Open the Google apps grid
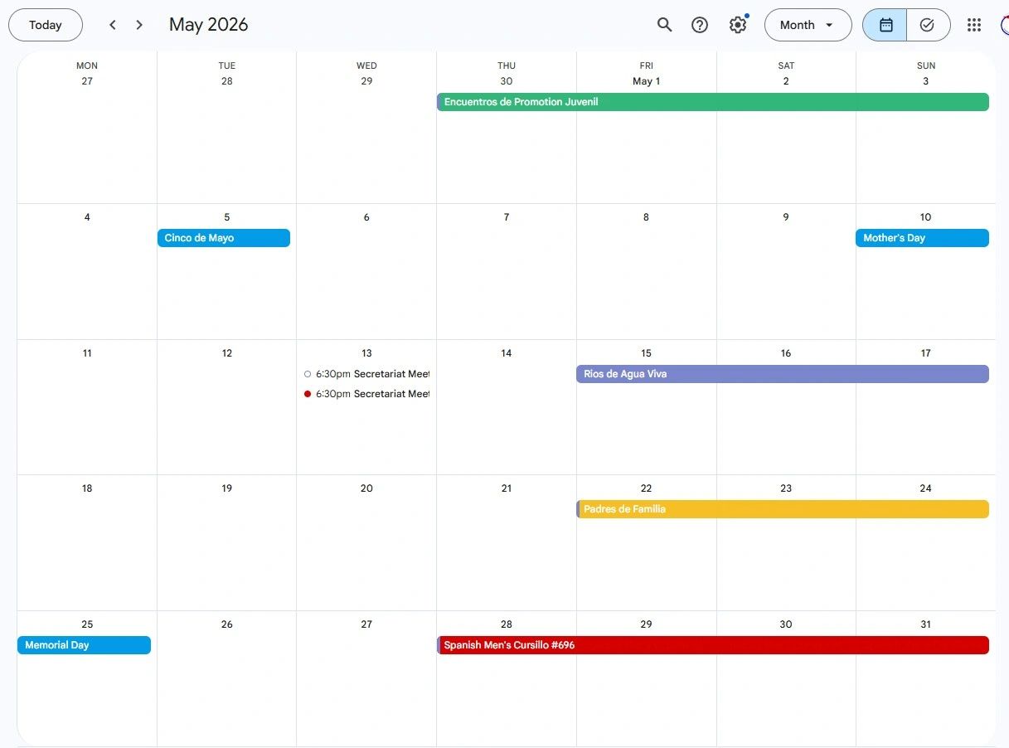 [974, 25]
